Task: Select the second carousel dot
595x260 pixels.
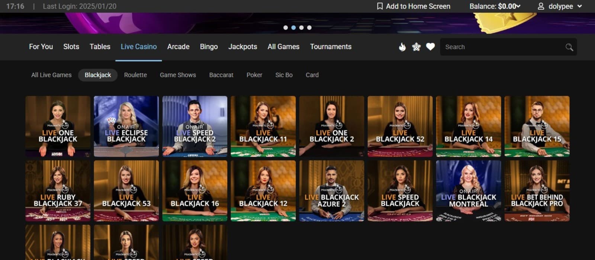Action: [293, 27]
